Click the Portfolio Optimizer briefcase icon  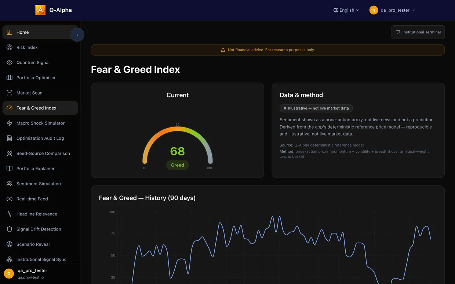10,78
